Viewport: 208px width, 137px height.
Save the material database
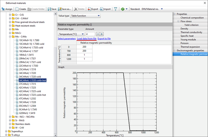click(52, 9)
